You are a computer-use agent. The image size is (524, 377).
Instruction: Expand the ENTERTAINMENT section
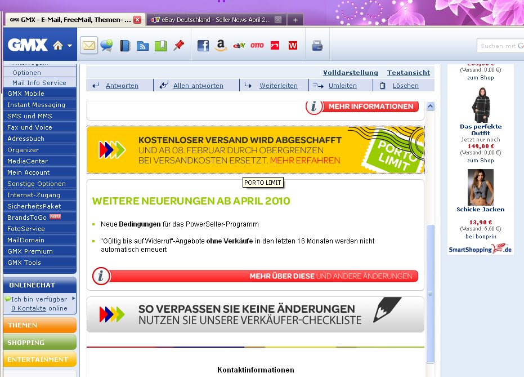[40, 360]
